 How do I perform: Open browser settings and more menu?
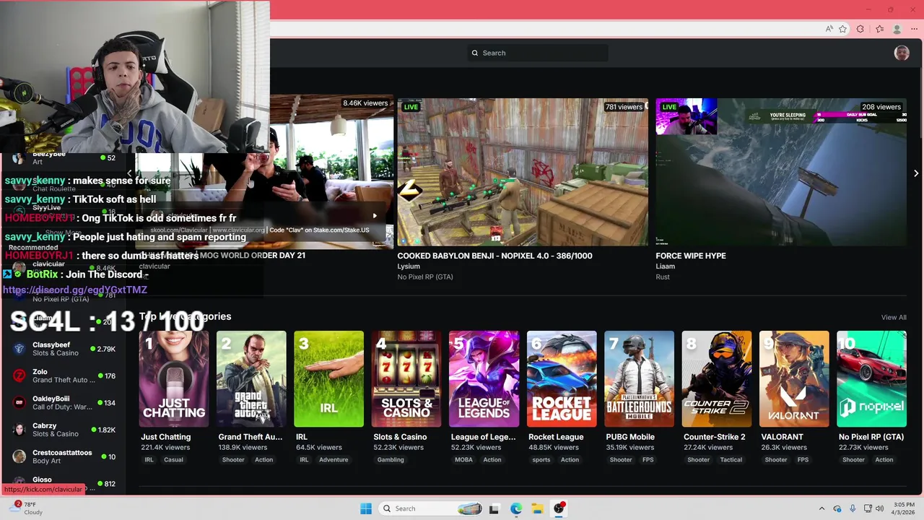pos(915,29)
